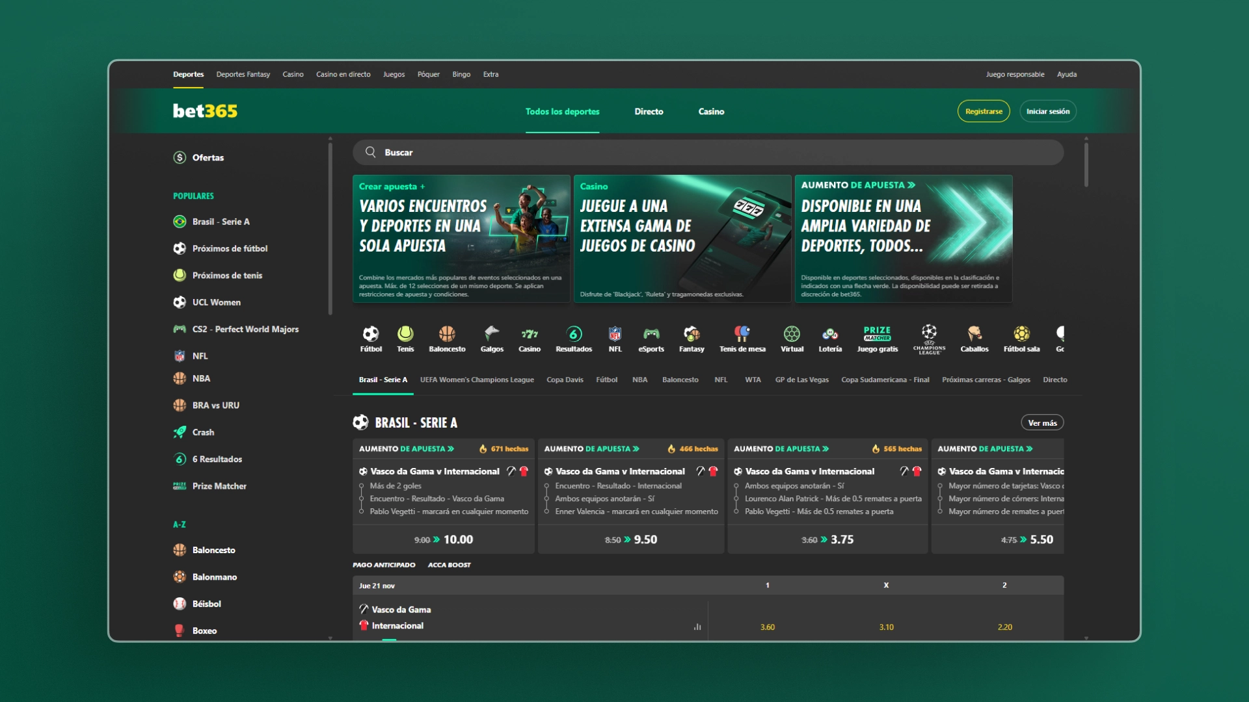Select GP de Las Vegas tab
This screenshot has height=702, width=1249.
click(802, 380)
